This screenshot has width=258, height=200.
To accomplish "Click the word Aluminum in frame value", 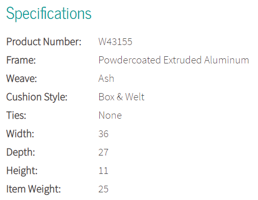I will point(227,60).
